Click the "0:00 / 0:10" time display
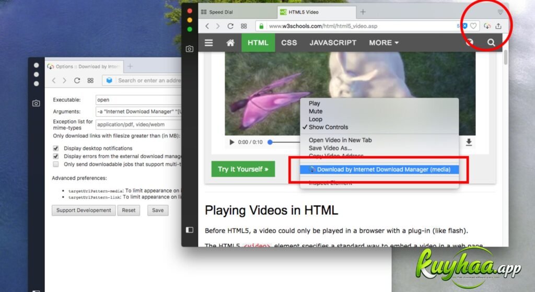 [x=250, y=142]
